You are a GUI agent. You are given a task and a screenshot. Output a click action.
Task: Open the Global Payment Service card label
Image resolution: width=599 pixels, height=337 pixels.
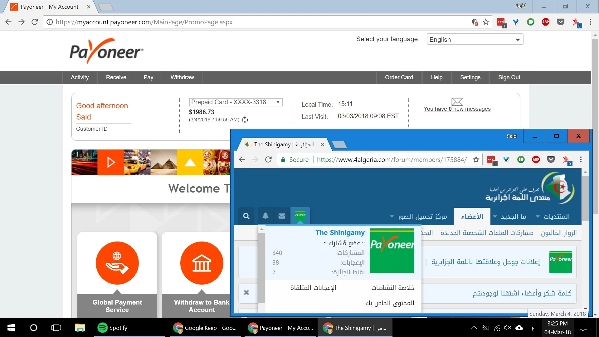point(117,306)
